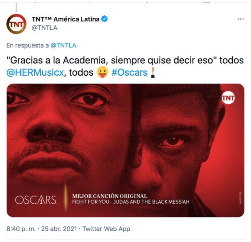Viewport: 251px width, 242px height.
Task: Open the @HERMusicx mention
Action: [35, 73]
